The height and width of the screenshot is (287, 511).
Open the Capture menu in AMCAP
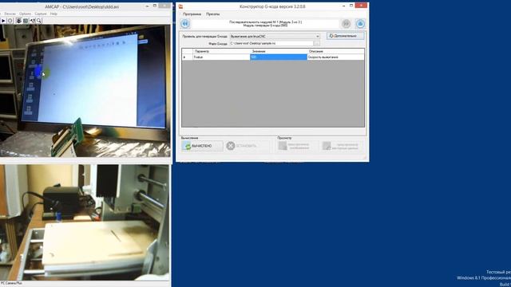click(41, 14)
